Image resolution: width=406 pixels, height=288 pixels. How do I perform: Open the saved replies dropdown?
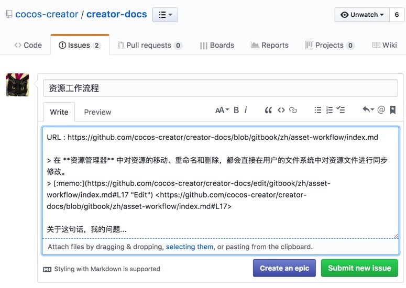[368, 110]
